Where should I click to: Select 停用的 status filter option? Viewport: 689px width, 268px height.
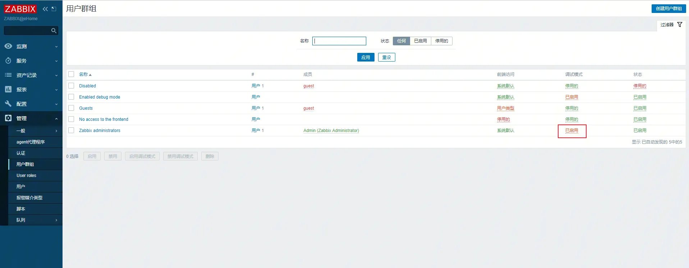[x=441, y=41]
